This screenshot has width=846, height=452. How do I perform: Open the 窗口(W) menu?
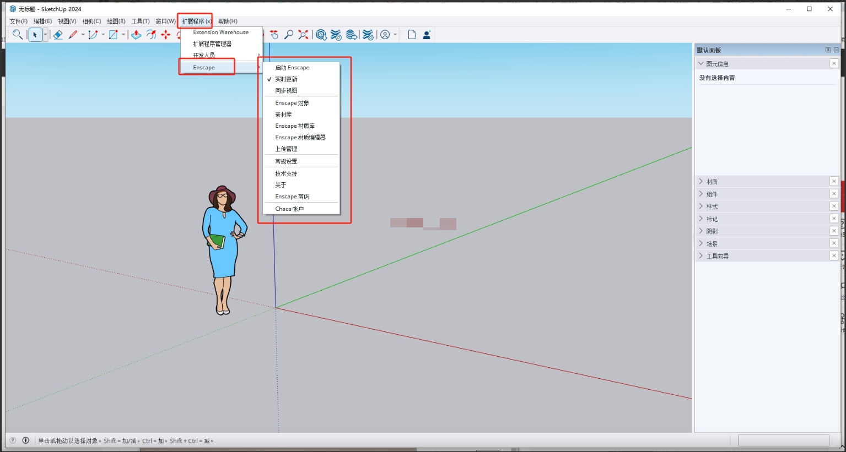pos(165,21)
